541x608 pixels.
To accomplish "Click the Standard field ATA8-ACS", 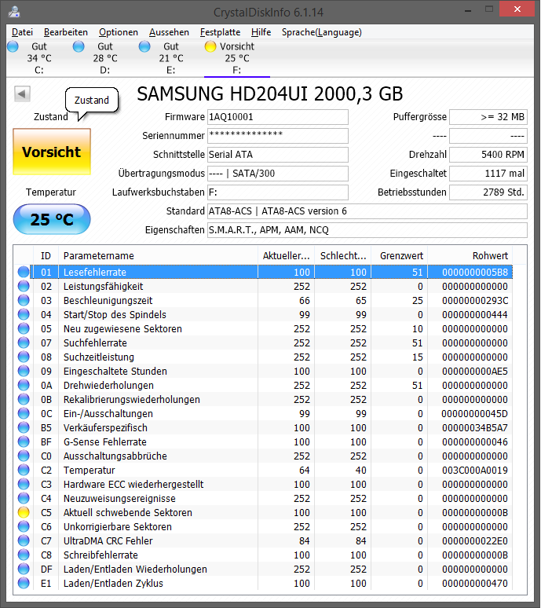I will (x=367, y=211).
